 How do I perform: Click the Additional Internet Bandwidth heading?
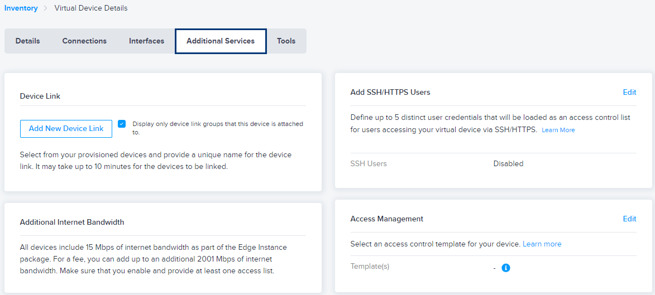point(72,222)
